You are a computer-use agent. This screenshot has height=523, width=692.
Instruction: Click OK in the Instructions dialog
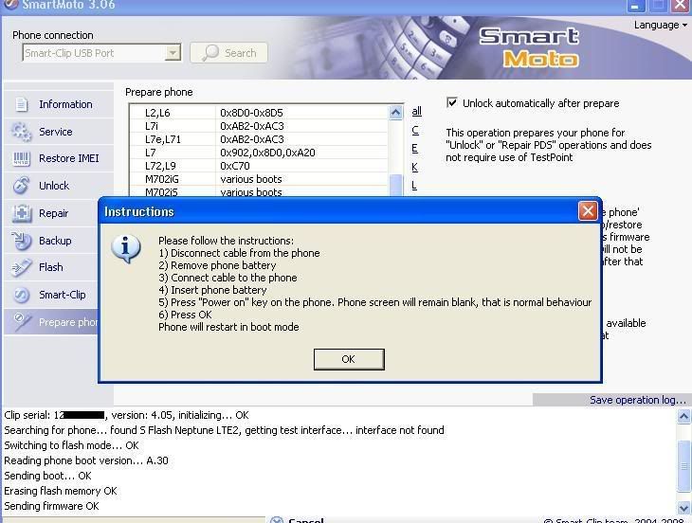click(x=349, y=359)
